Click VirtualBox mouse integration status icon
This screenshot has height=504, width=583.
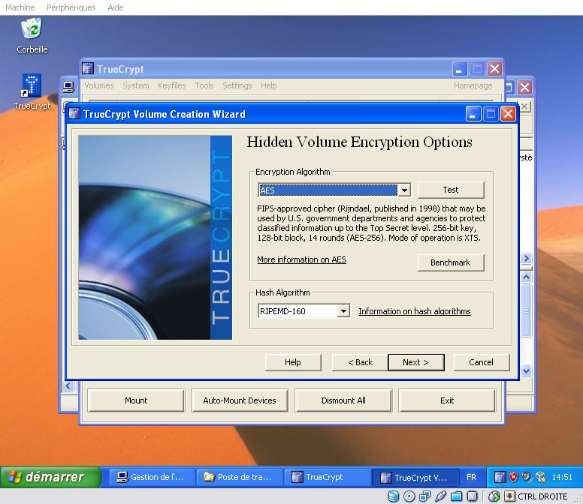point(494,496)
